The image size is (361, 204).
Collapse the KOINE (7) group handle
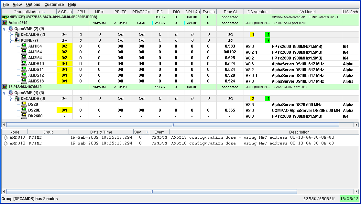tap(11, 40)
